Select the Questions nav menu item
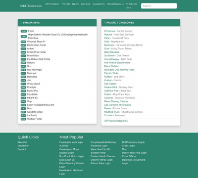Viewport: 198px width, 178px height. tap(99, 4)
